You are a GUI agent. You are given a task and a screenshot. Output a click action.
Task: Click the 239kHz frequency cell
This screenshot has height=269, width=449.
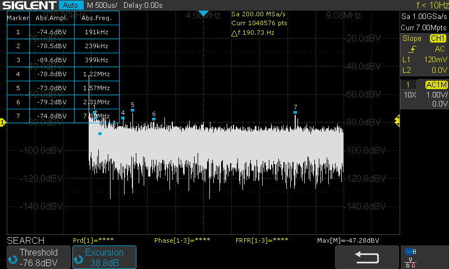point(97,46)
